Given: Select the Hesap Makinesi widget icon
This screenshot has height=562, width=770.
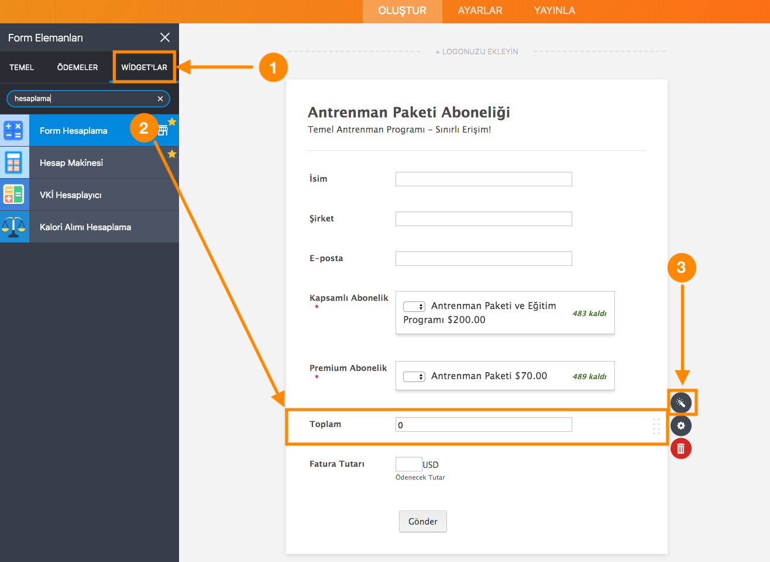Looking at the screenshot, I should tap(13, 163).
